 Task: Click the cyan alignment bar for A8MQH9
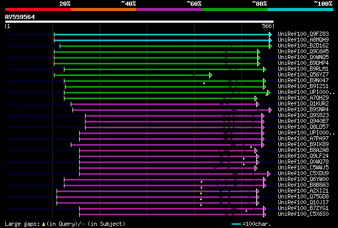[x=162, y=40]
